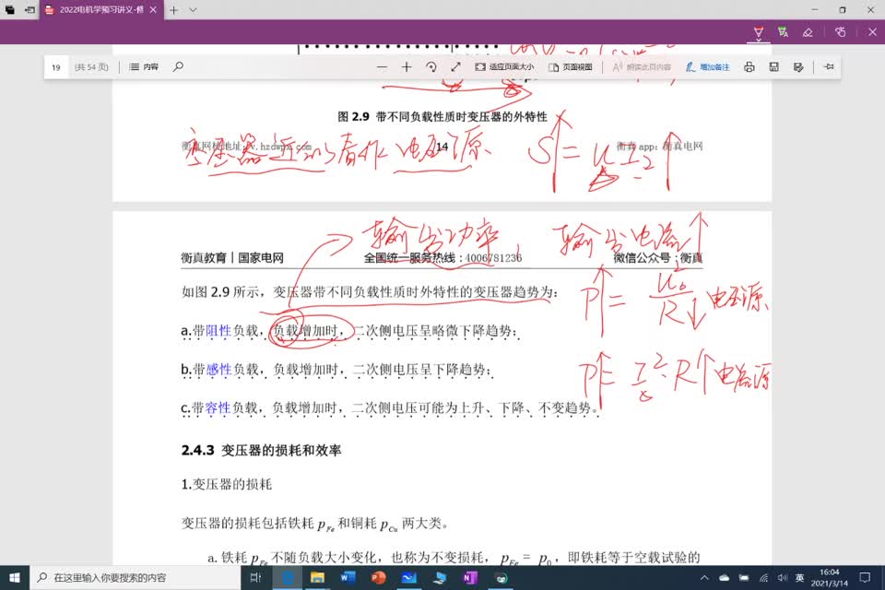Open the round teal app icon on taskbar

point(501,578)
